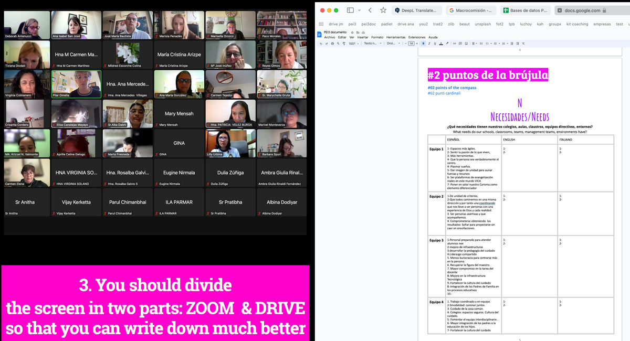
Task: Move the PEI3 documento to a folder
Action: click(x=358, y=32)
